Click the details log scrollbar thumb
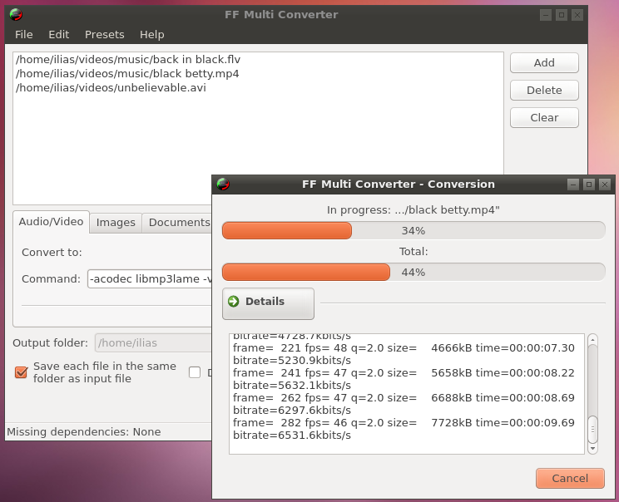Image resolution: width=619 pixels, height=502 pixels. [x=592, y=430]
